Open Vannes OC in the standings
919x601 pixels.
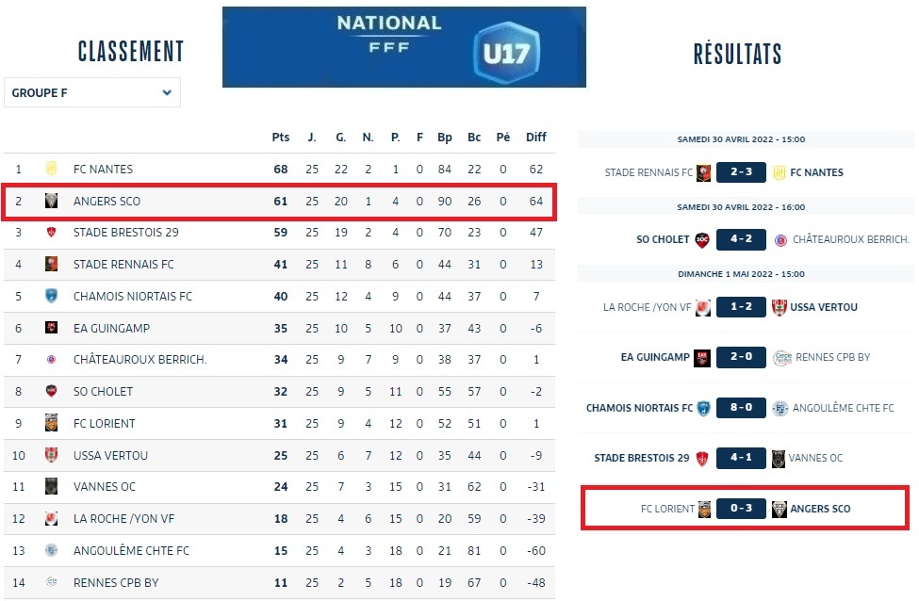(105, 487)
